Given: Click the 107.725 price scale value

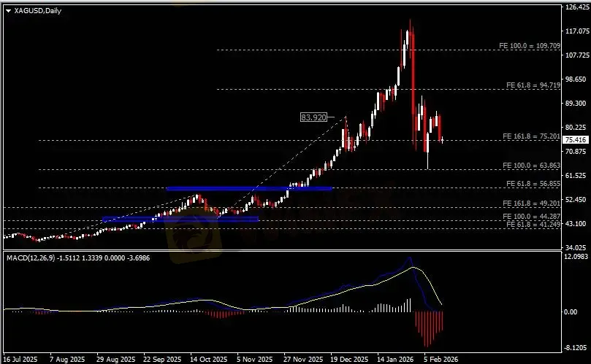Looking at the screenshot, I should (x=576, y=55).
